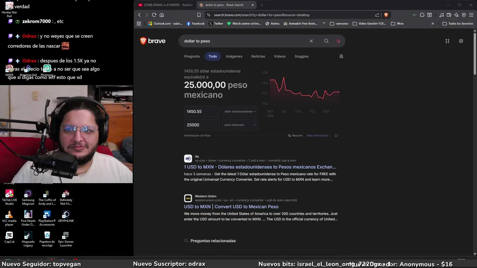Click the Más información link
477x268 pixels.
click(x=318, y=135)
